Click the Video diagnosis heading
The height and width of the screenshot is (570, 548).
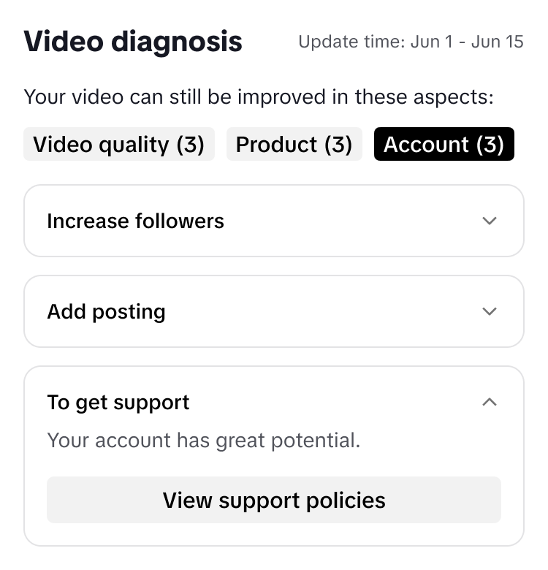(133, 42)
